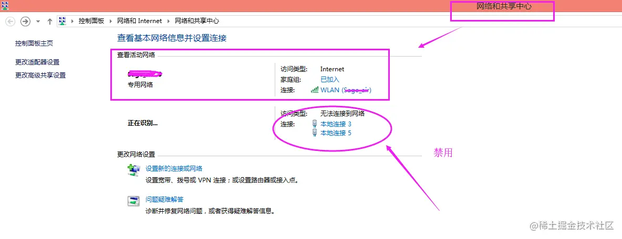622x239 pixels.
Task: Click the 查看活动网络 section label
Action: pos(136,55)
